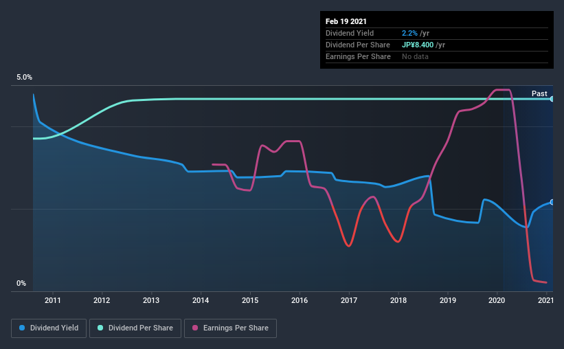Click the 'Past' label on chart
Image resolution: width=564 pixels, height=349 pixels.
tap(539, 93)
